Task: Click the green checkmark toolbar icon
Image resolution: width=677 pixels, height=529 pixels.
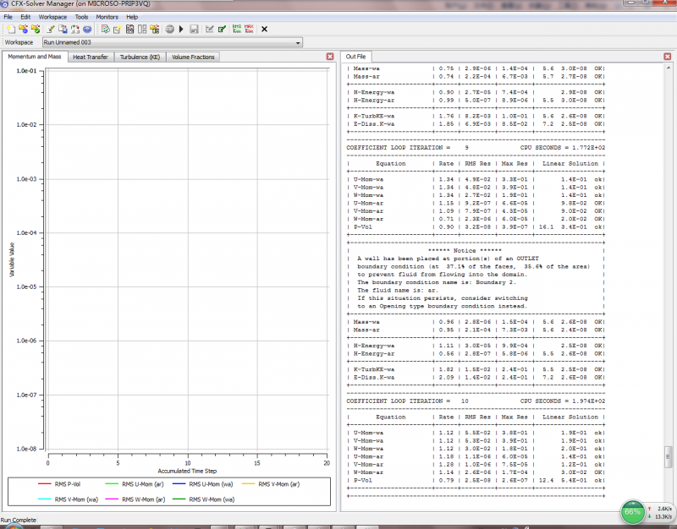Action: pyautogui.click(x=222, y=29)
